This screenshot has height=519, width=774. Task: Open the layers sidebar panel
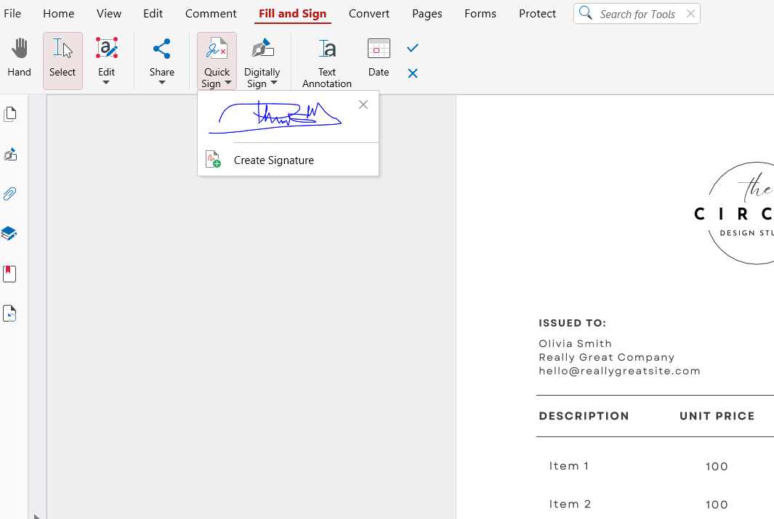[9, 234]
